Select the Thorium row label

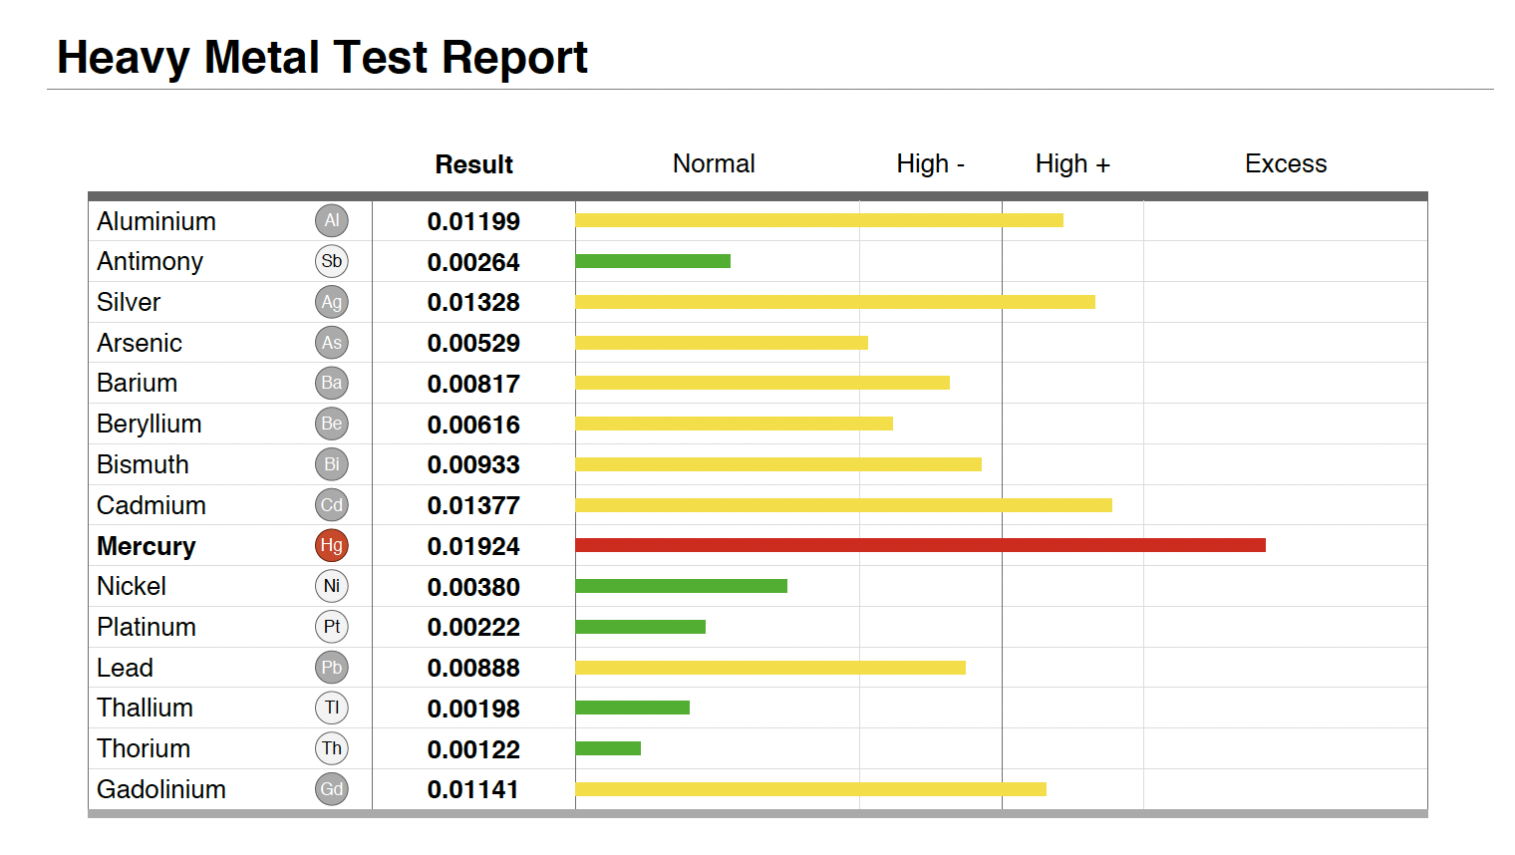(144, 748)
